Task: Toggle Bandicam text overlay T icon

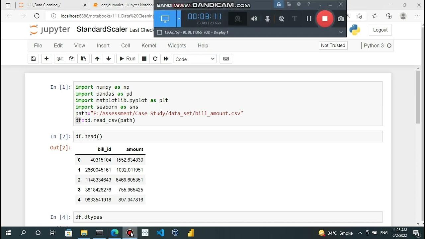Action: pyautogui.click(x=295, y=19)
